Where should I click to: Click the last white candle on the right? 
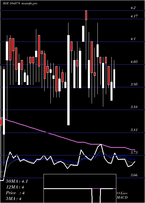[x=114, y=79]
